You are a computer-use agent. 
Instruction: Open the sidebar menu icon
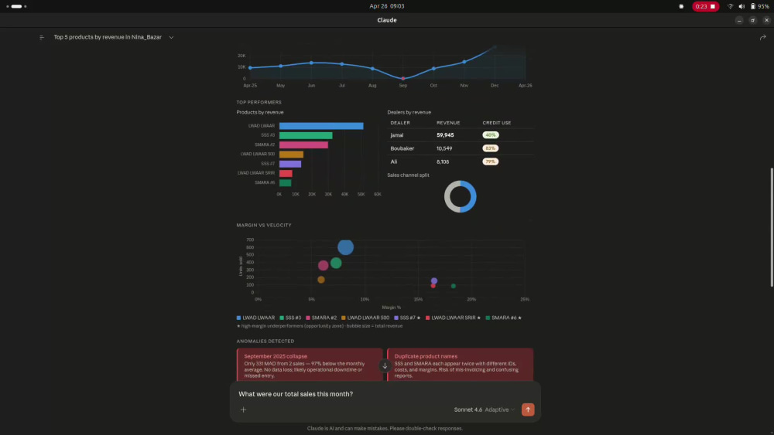point(42,37)
